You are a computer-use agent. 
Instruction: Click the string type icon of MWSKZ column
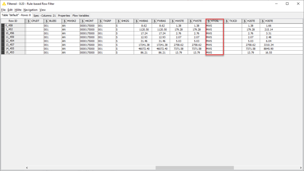click(x=64, y=21)
